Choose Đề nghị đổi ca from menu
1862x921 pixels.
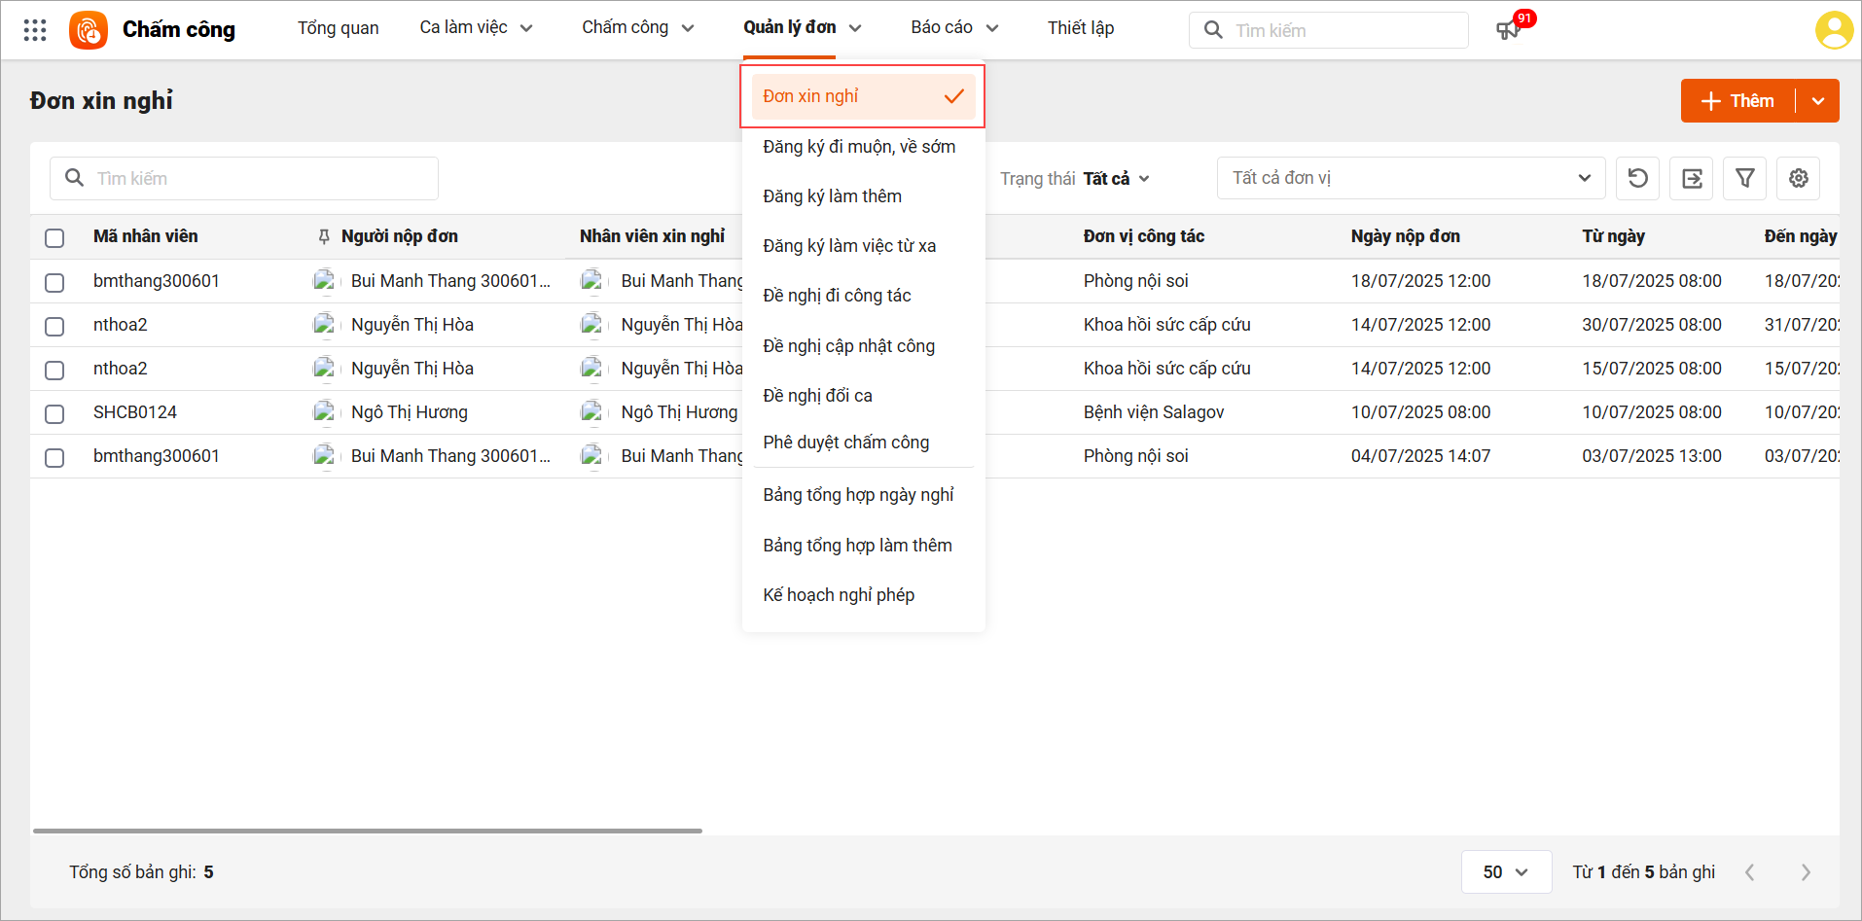[817, 396]
